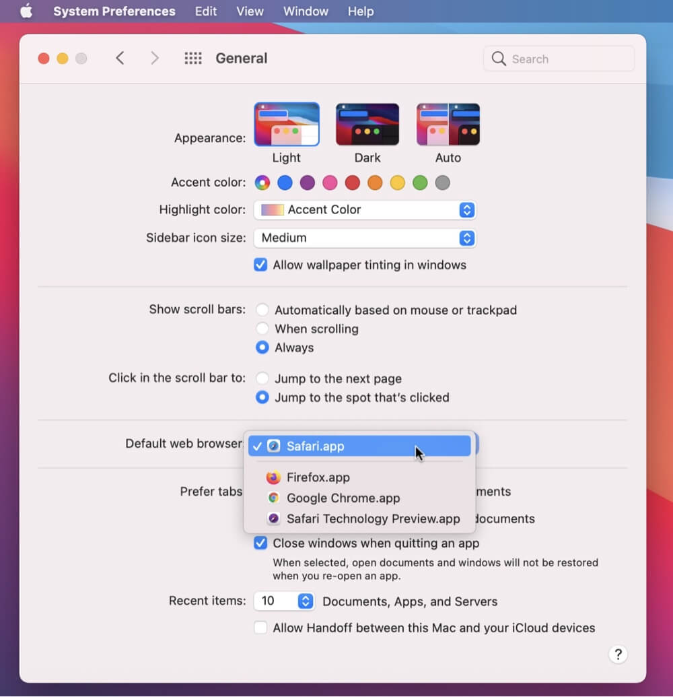Open the Recent items count selector
The image size is (673, 697).
(306, 601)
